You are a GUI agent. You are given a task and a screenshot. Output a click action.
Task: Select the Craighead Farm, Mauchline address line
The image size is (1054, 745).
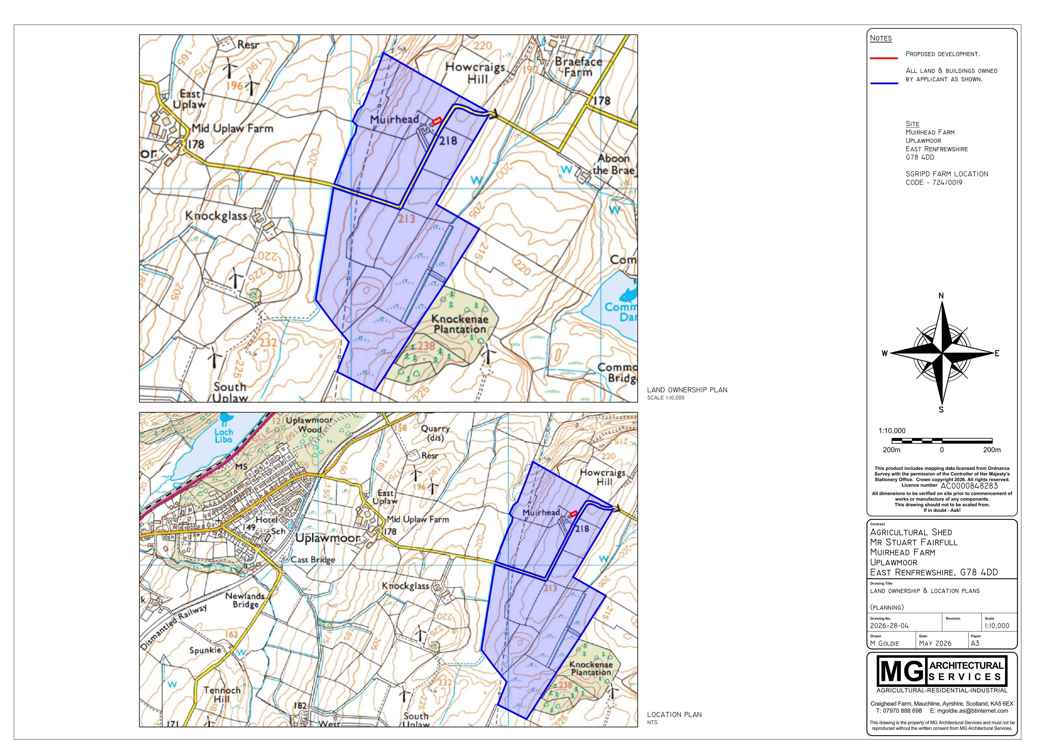tap(942, 703)
